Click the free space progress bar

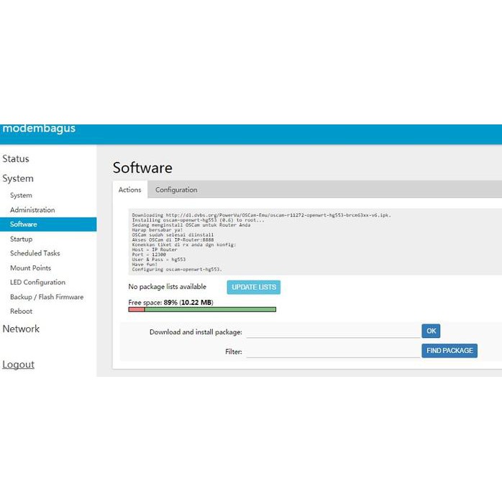(x=202, y=309)
